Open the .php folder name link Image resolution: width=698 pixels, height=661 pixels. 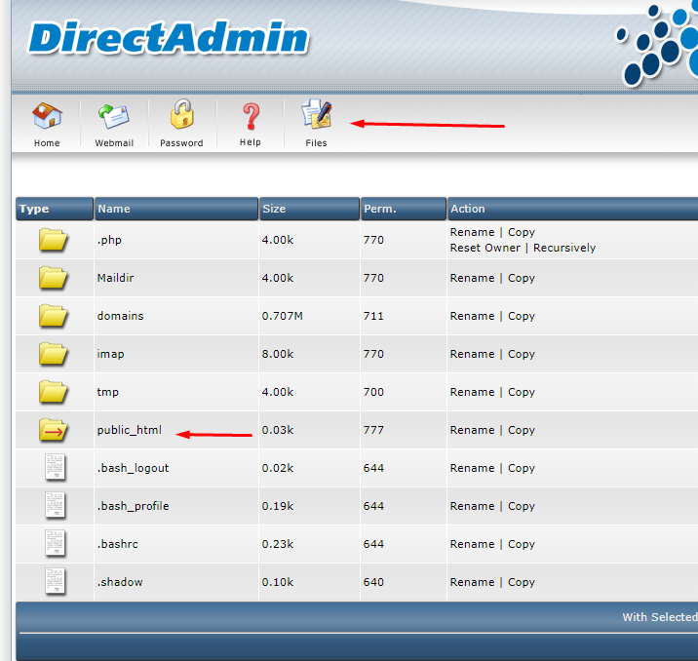[x=109, y=241]
